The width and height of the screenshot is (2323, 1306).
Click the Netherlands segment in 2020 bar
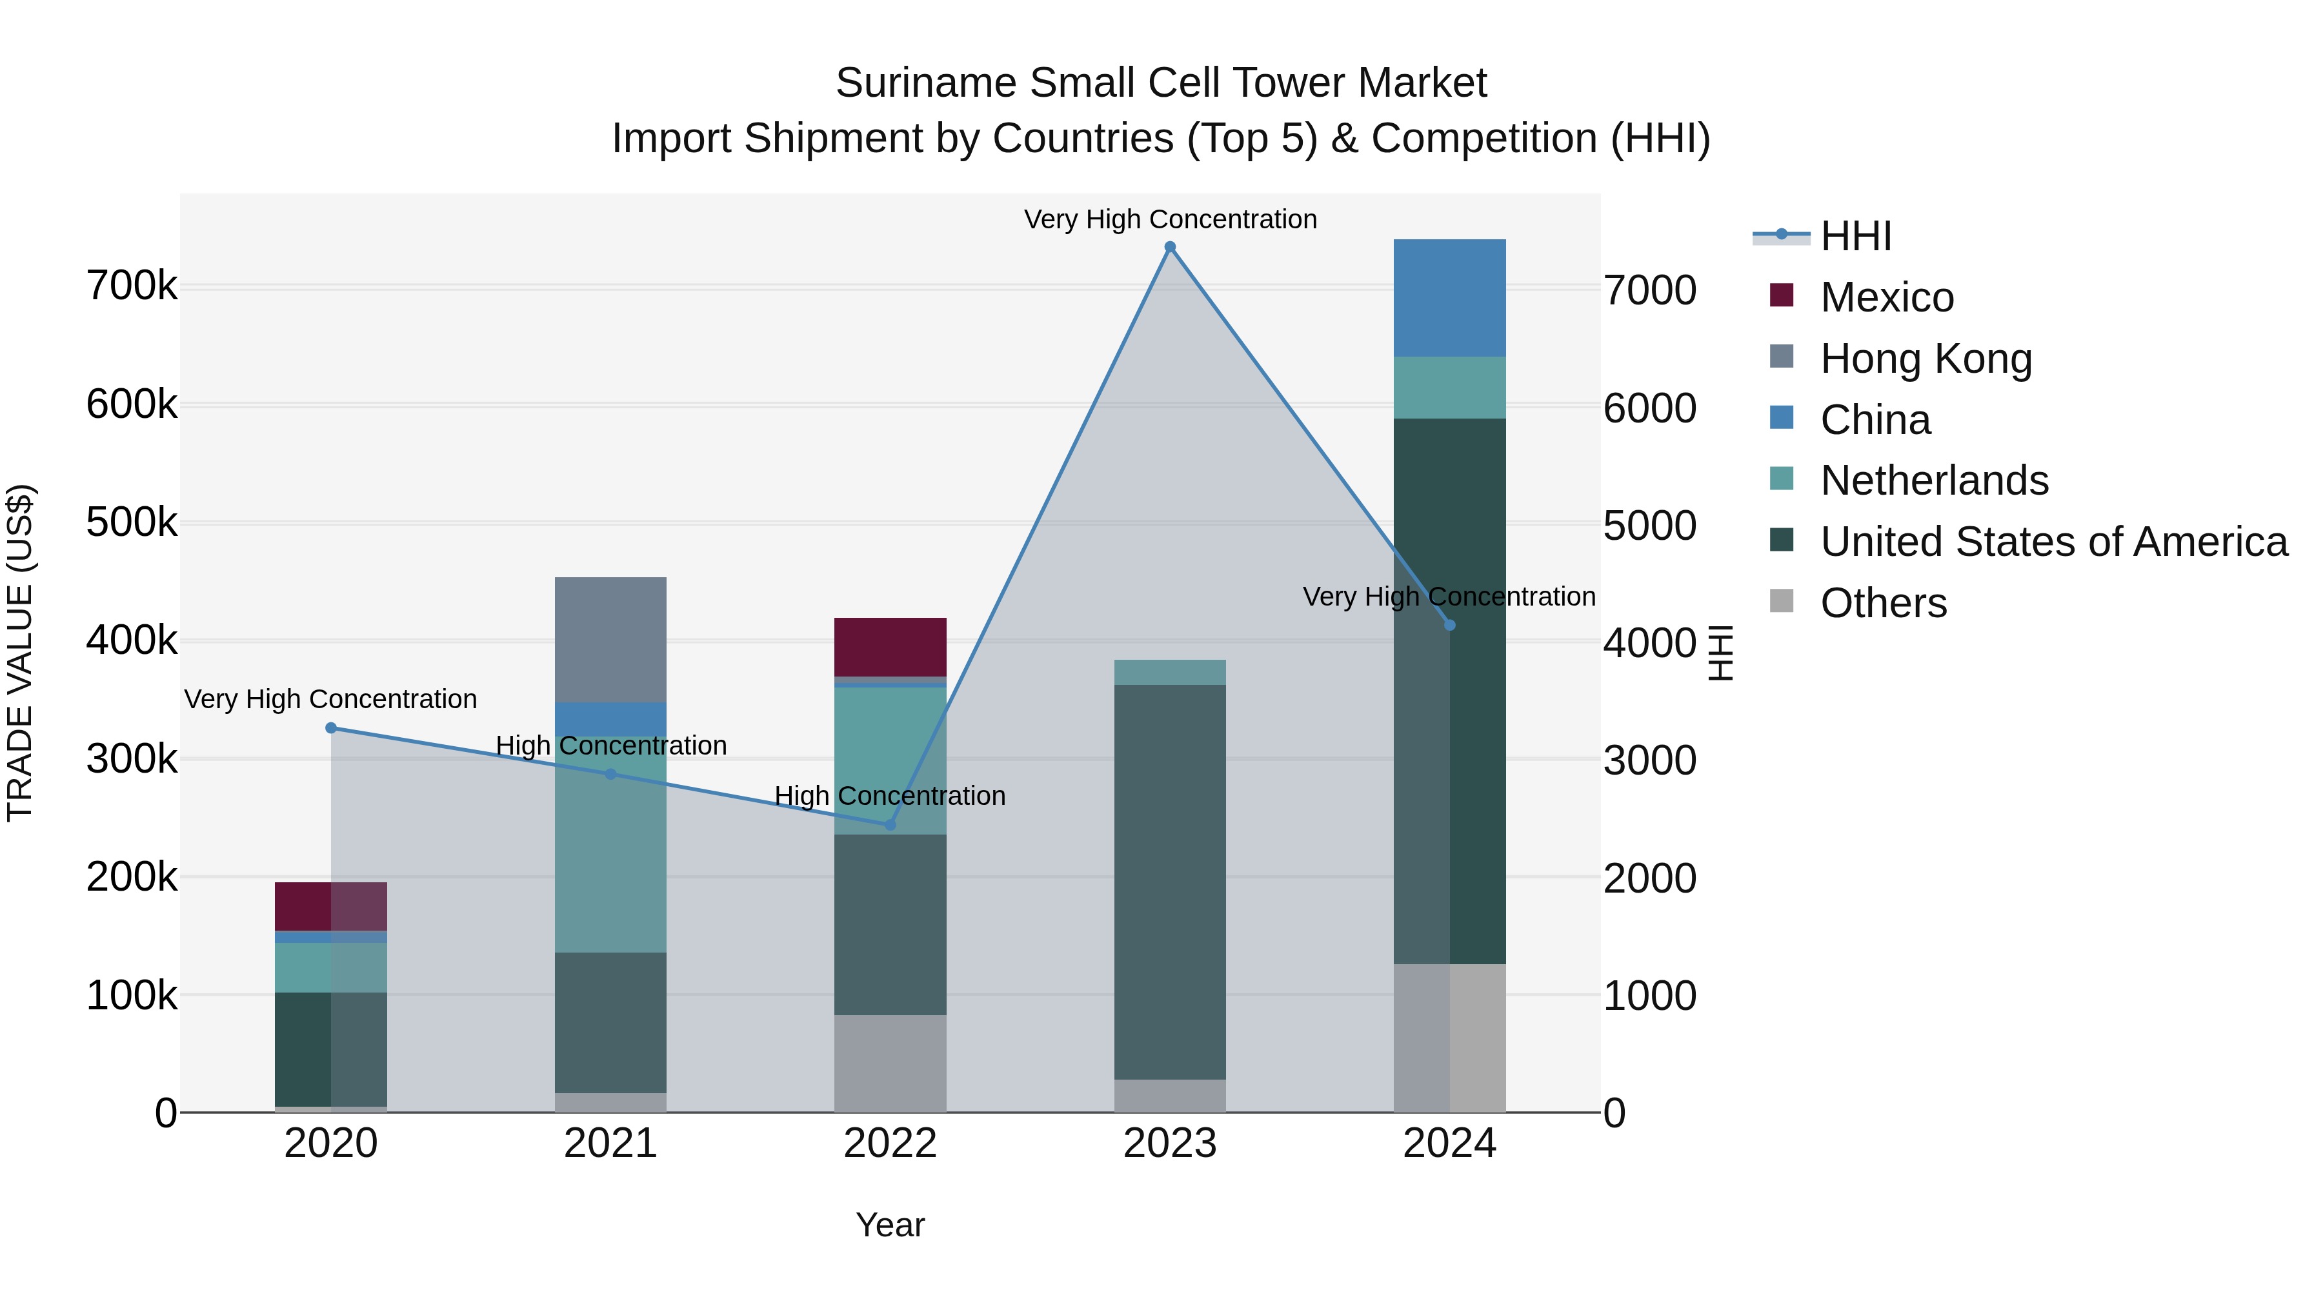click(x=331, y=967)
